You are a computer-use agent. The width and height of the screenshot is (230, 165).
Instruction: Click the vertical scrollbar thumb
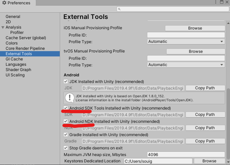point(228,124)
